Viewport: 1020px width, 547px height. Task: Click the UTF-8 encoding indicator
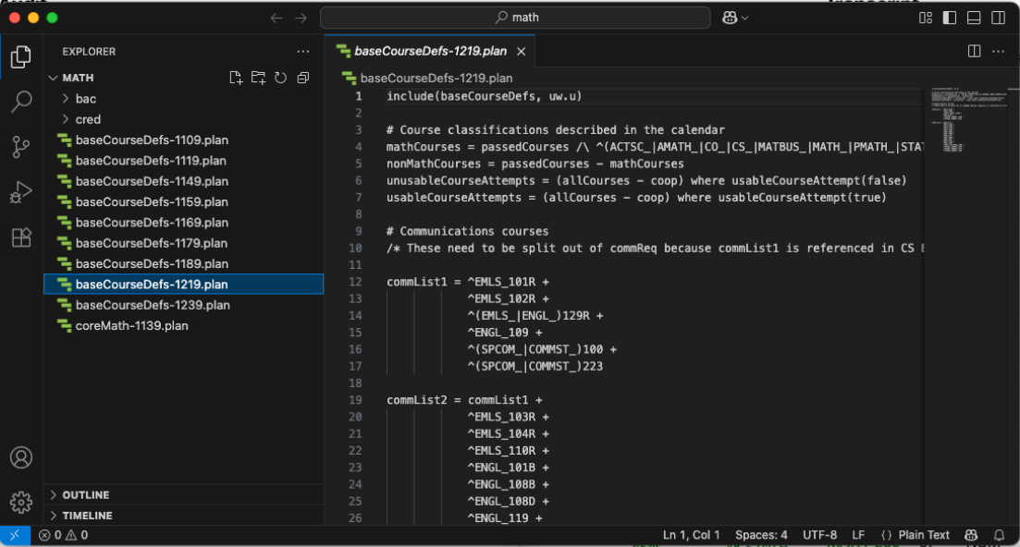pyautogui.click(x=819, y=535)
